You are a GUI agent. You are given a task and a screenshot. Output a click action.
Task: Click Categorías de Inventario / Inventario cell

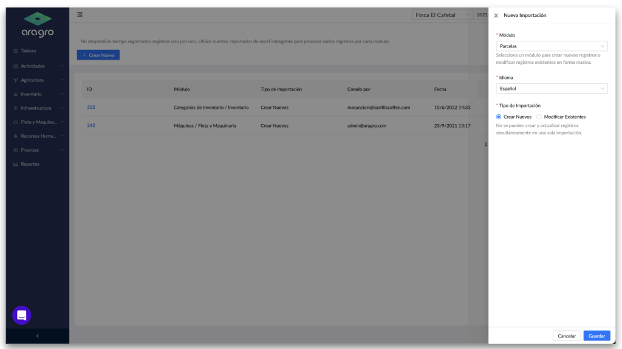(211, 108)
